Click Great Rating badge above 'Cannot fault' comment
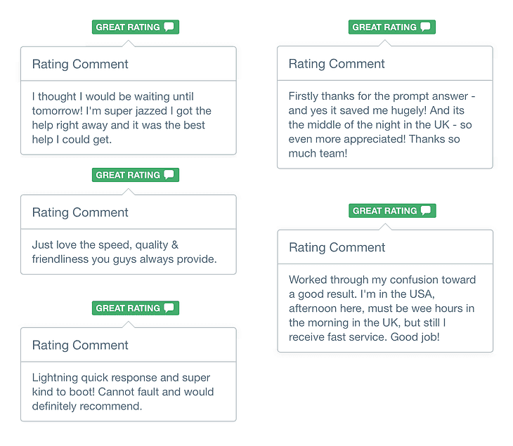This screenshot has width=513, height=446. tap(136, 308)
